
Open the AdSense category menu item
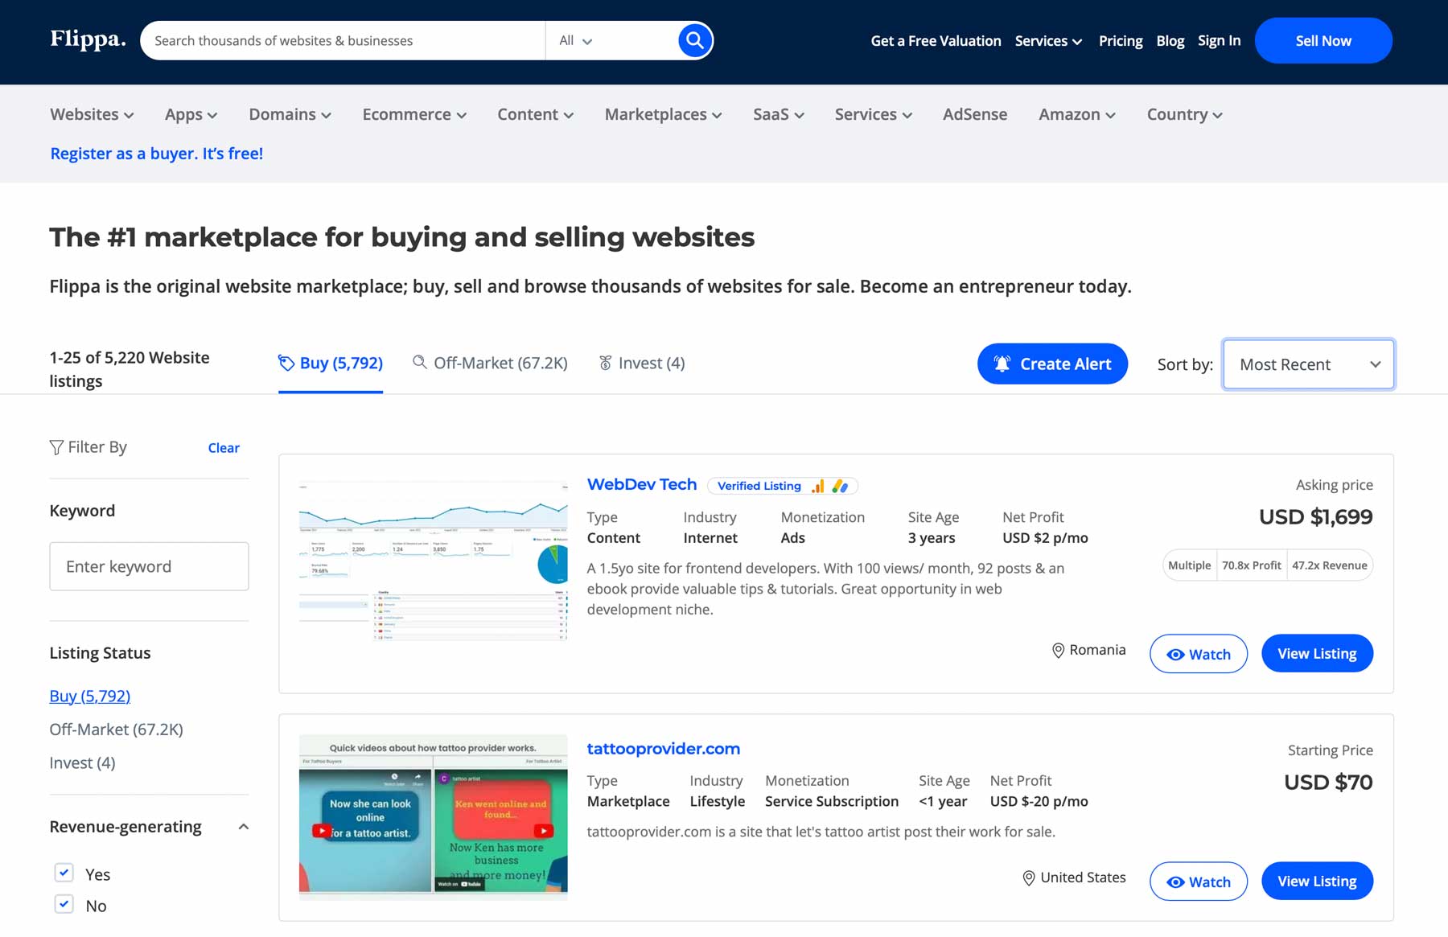click(x=974, y=114)
